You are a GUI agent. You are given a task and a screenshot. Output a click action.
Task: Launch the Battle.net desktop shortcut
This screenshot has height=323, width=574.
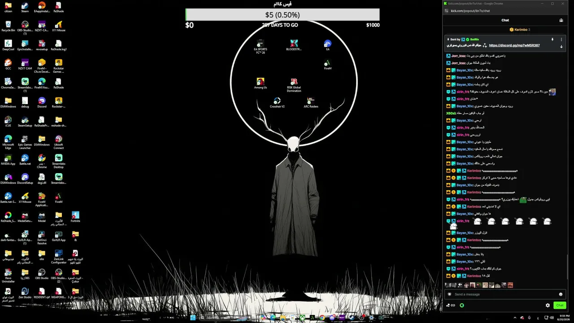25,160
